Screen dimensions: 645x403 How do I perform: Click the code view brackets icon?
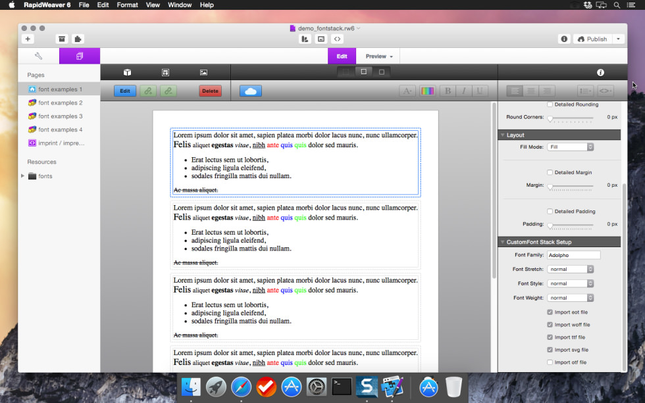pyautogui.click(x=337, y=39)
